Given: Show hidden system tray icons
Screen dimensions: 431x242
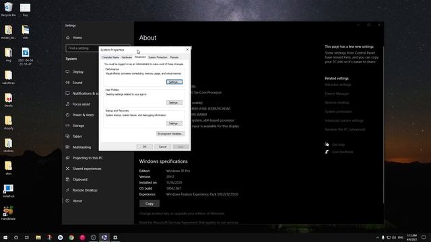Looking at the screenshot, I should tap(378, 237).
